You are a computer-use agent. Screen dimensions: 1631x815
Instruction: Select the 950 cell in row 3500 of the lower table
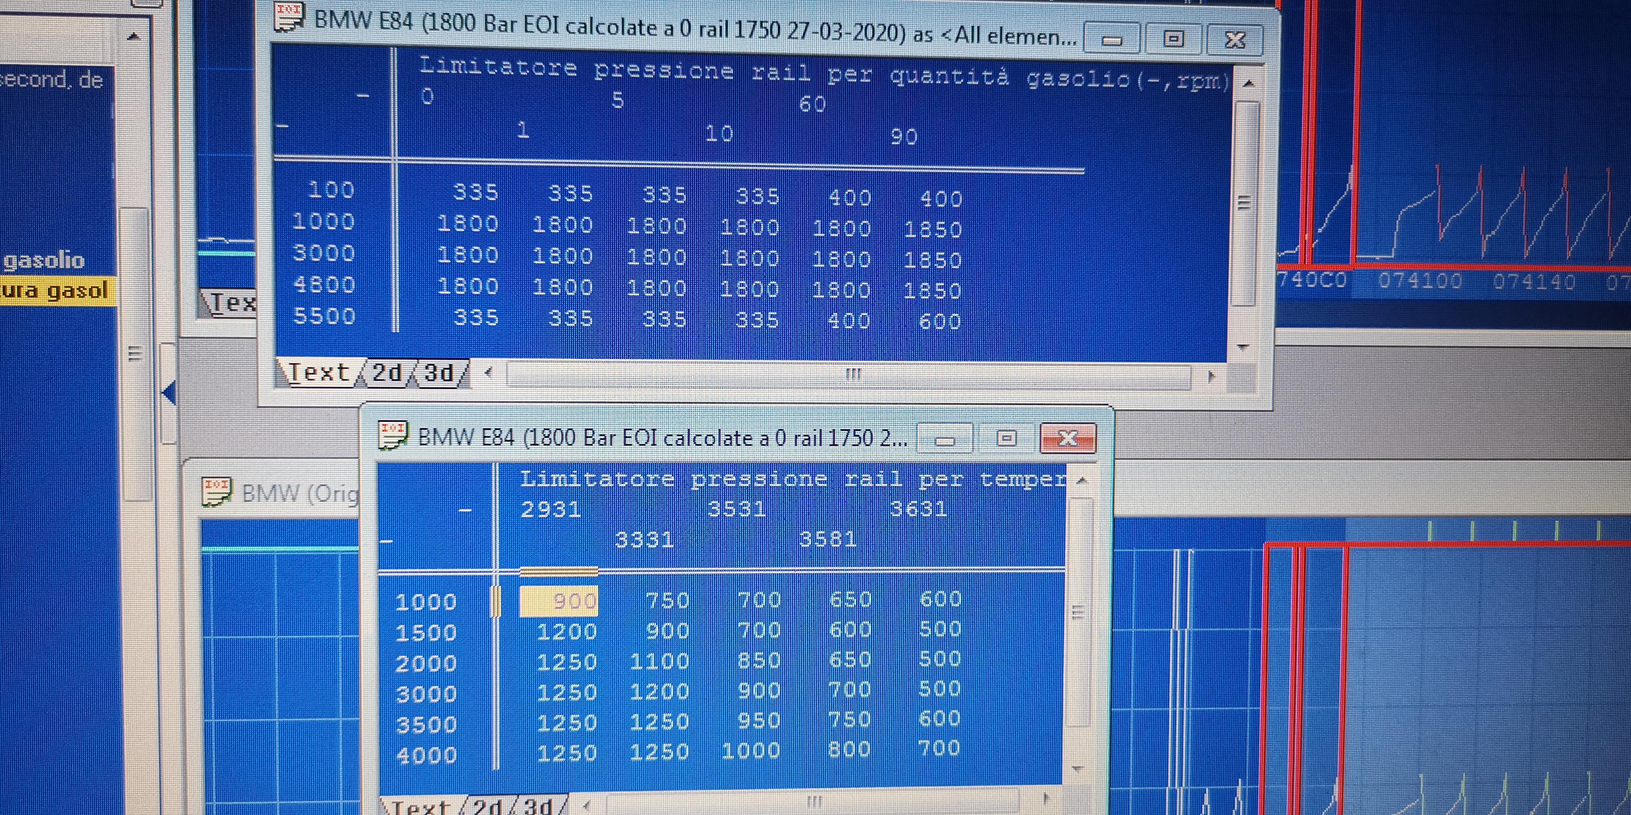click(x=758, y=721)
